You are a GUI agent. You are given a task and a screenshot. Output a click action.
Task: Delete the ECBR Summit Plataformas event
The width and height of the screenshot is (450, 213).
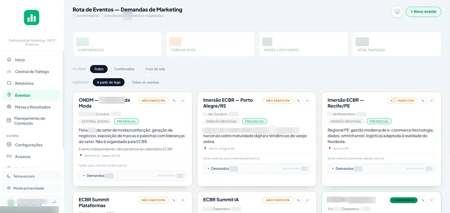183,200
